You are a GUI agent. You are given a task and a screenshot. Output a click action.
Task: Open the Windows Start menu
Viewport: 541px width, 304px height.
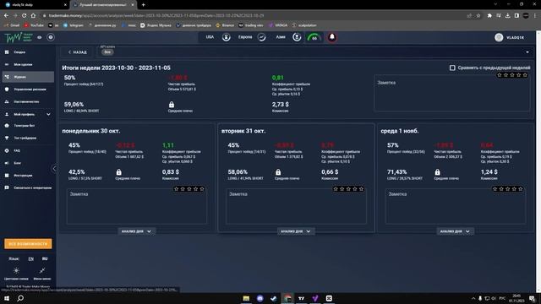[7, 298]
